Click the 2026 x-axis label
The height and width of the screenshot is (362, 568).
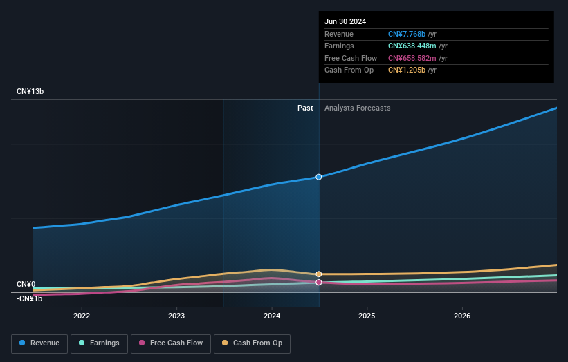tap(462, 316)
